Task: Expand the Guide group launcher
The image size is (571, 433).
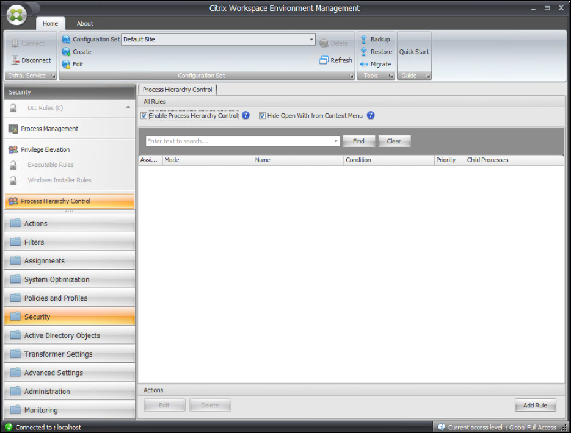Action: point(427,76)
